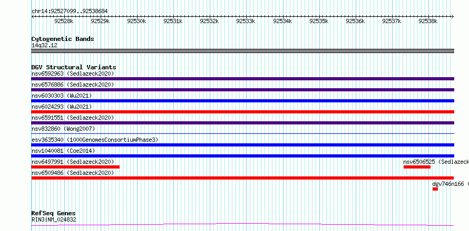The image size is (469, 231).
Task: Click the nsv6509486 long red bar
Action: pyautogui.click(x=242, y=178)
